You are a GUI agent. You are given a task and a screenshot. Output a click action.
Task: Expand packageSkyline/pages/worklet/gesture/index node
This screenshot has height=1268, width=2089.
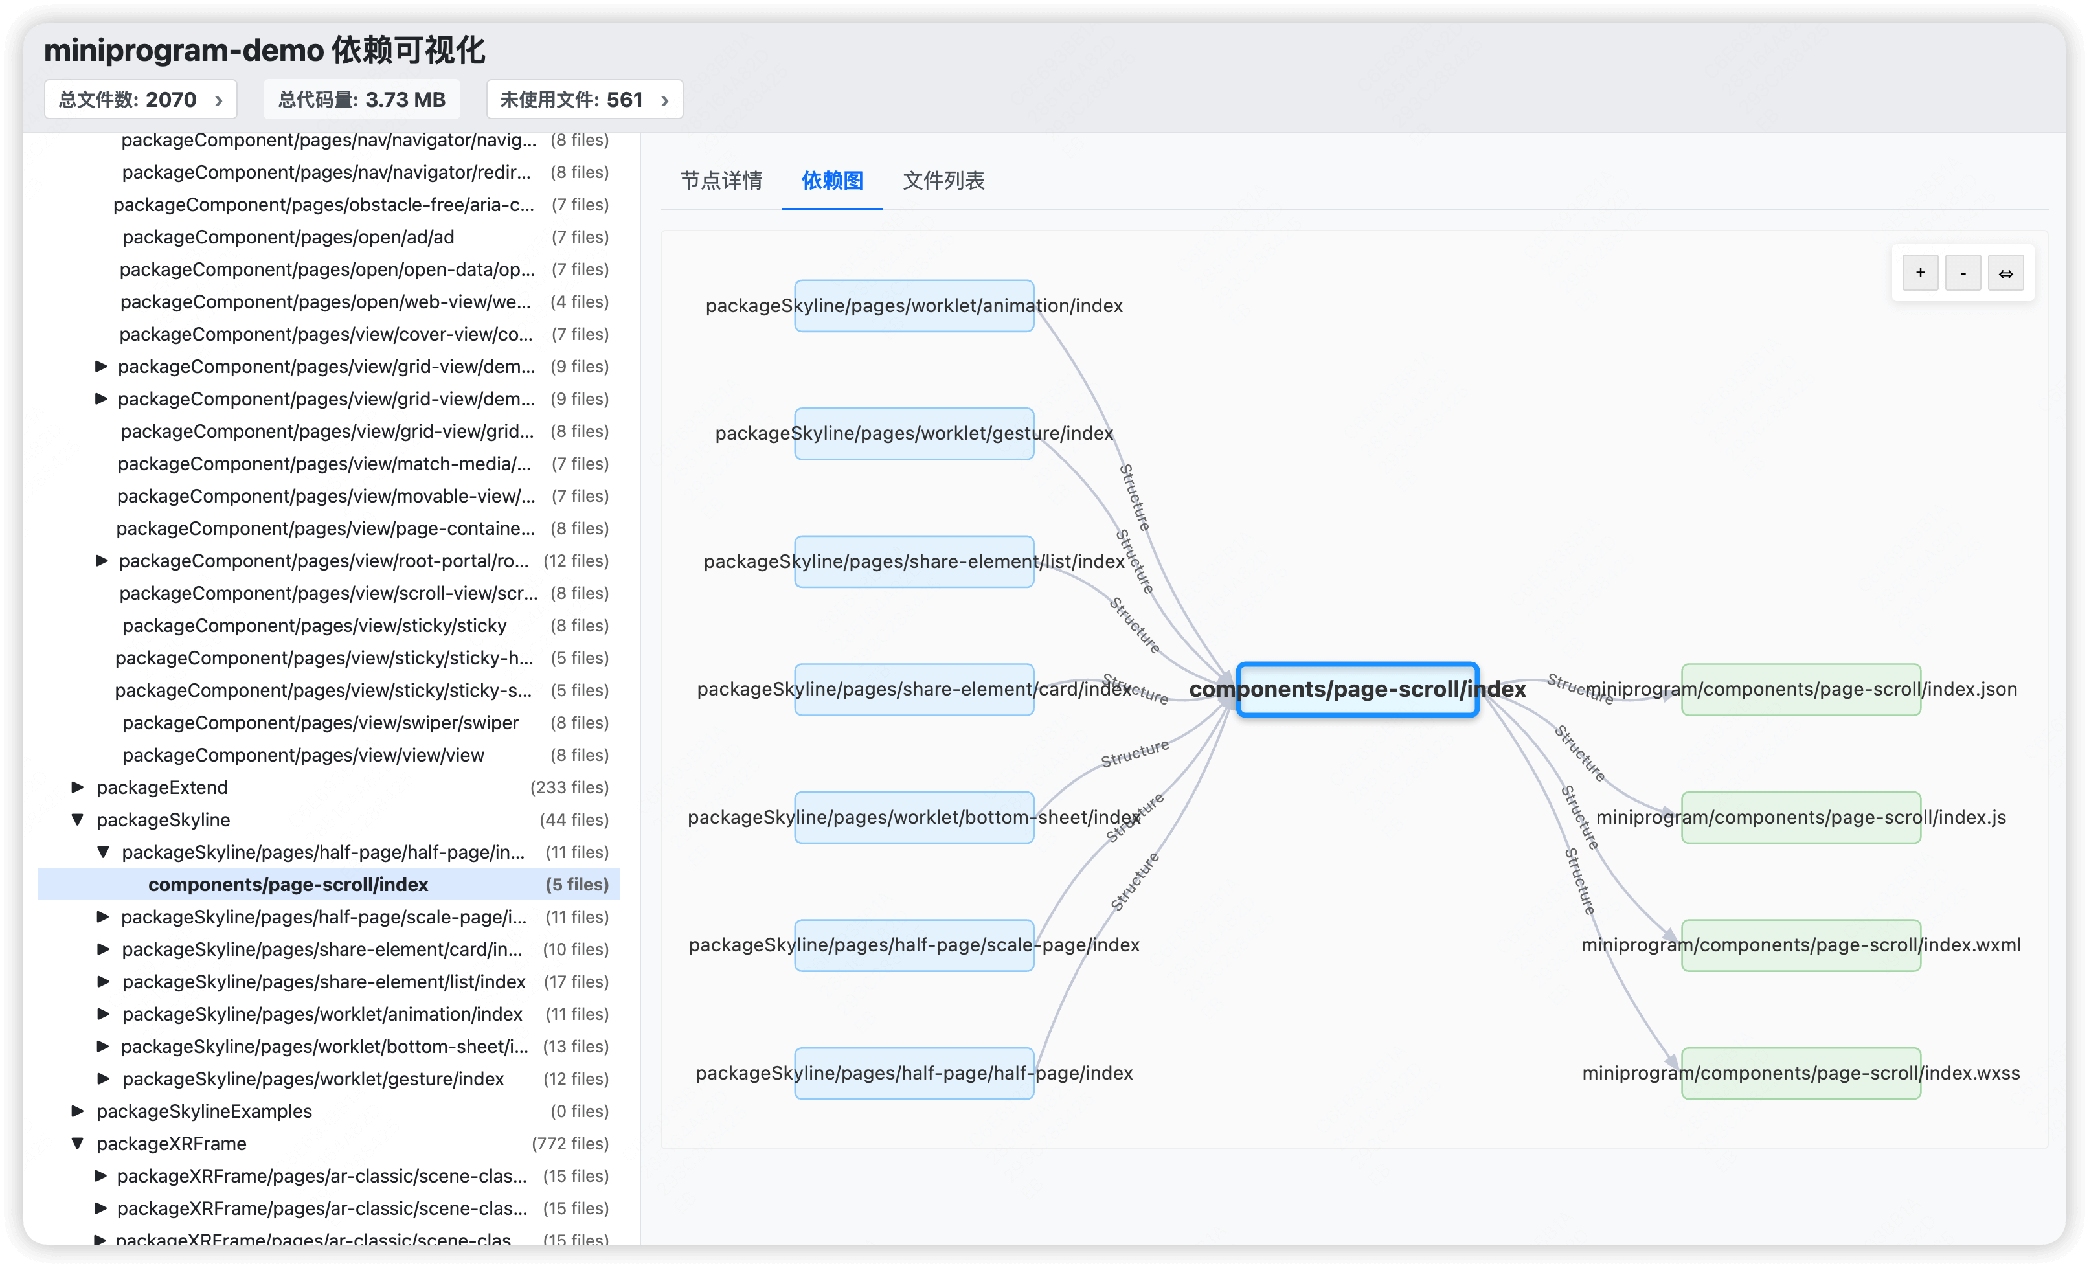pyautogui.click(x=102, y=1079)
